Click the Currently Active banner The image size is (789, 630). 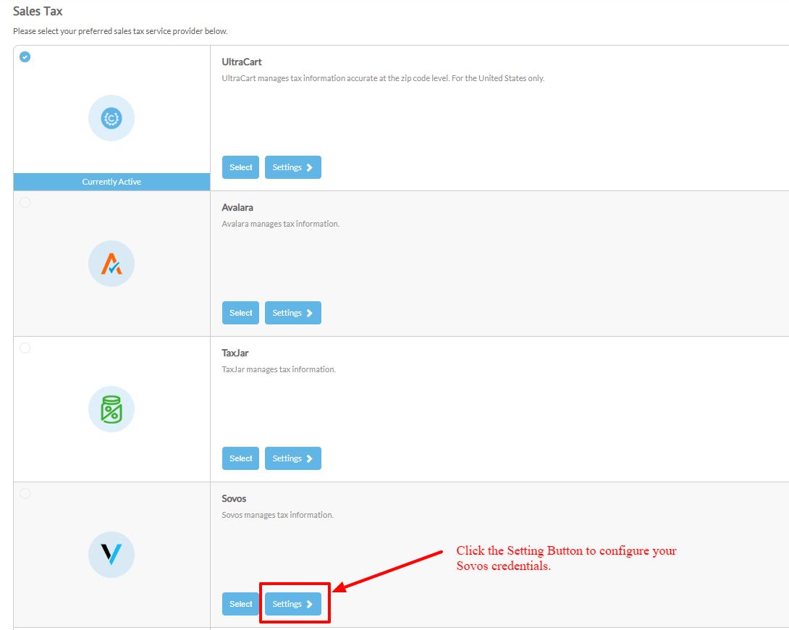point(111,182)
